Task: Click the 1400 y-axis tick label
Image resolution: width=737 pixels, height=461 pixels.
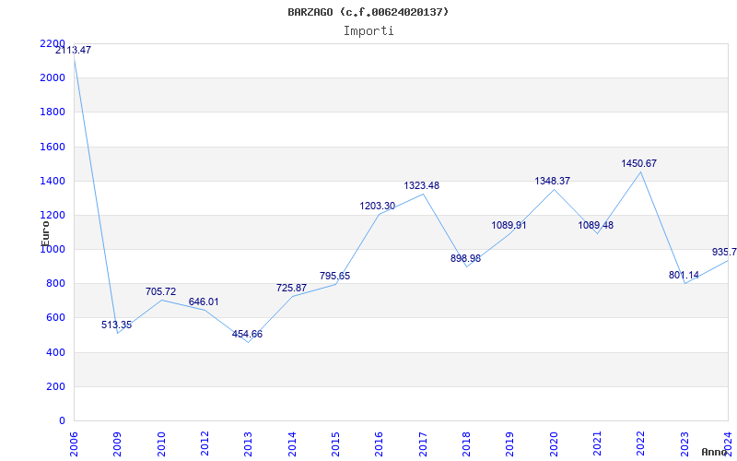Action: pos(53,181)
